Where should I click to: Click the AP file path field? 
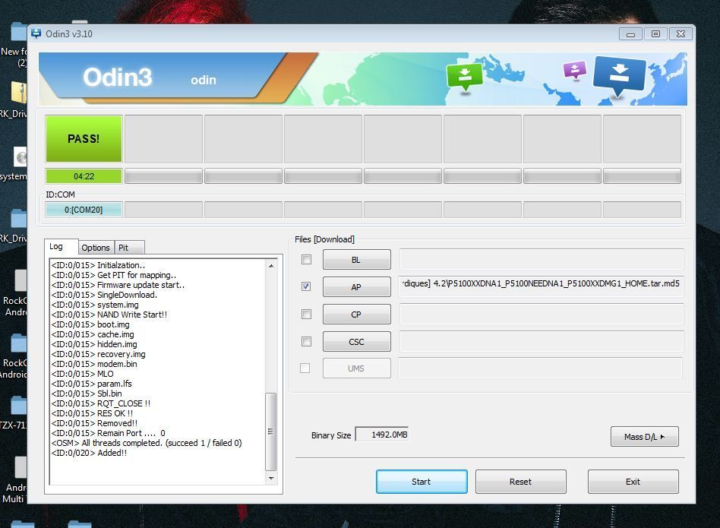541,286
